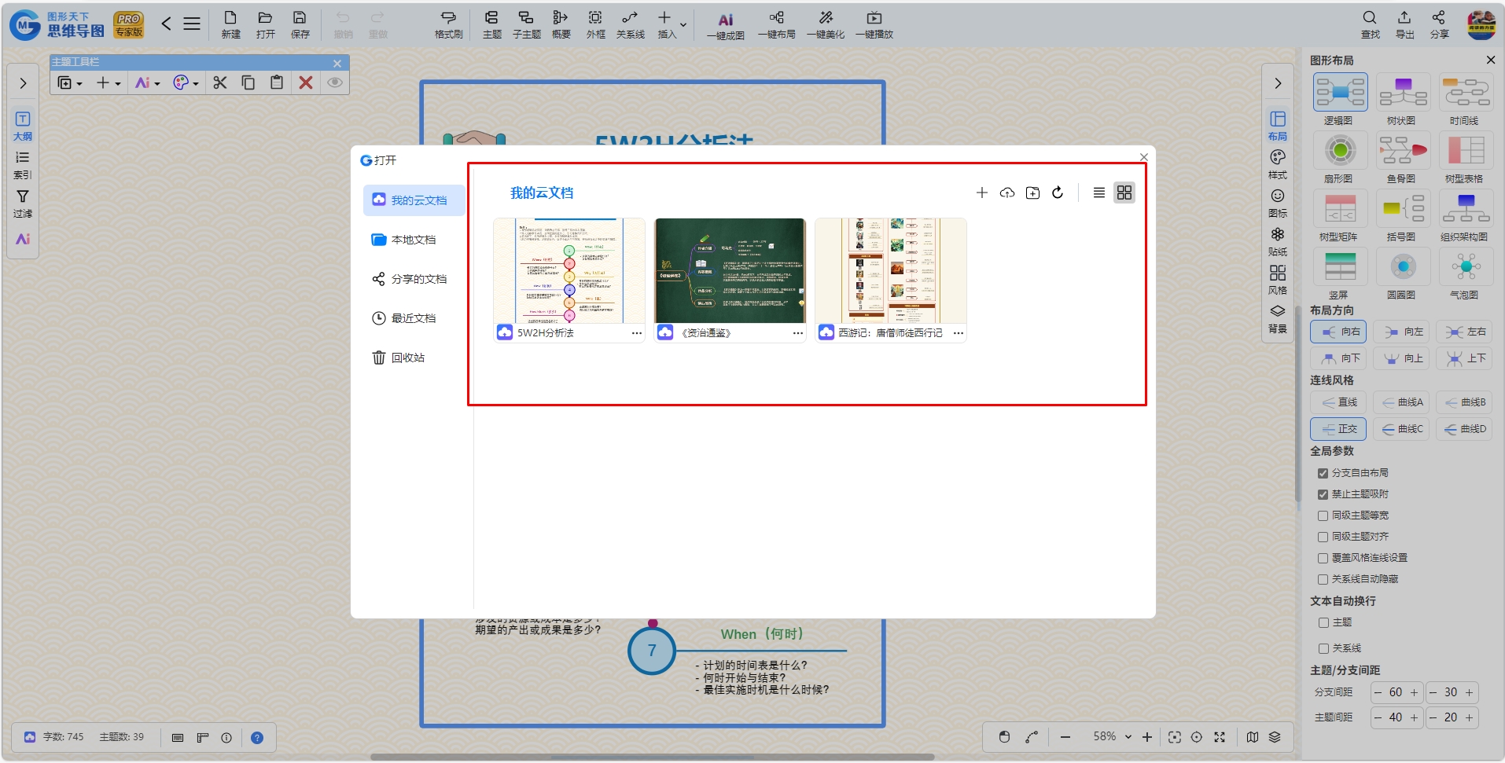
Task: Refresh the cloud documents list
Action: pos(1058,193)
